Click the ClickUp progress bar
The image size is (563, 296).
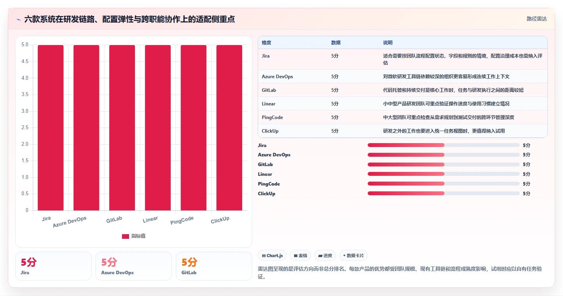tap(444, 193)
